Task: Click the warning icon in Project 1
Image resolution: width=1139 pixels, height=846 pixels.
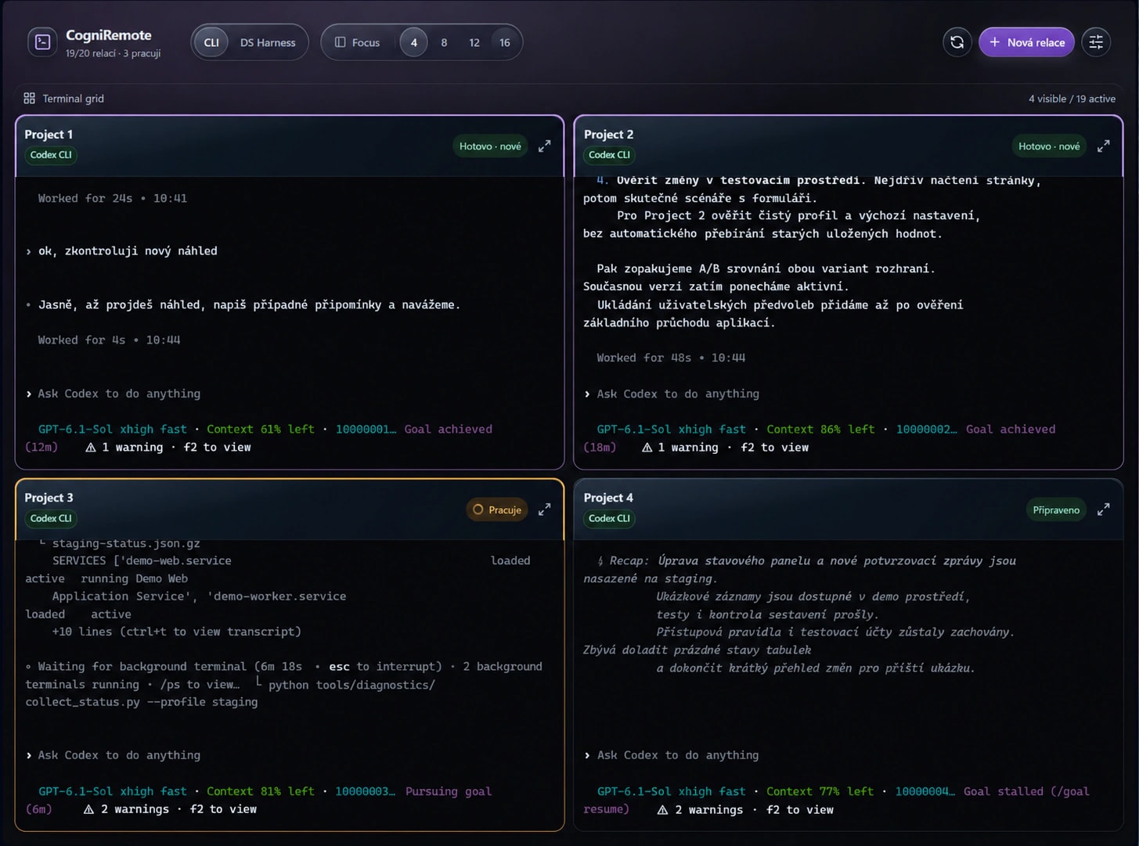Action: coord(91,448)
